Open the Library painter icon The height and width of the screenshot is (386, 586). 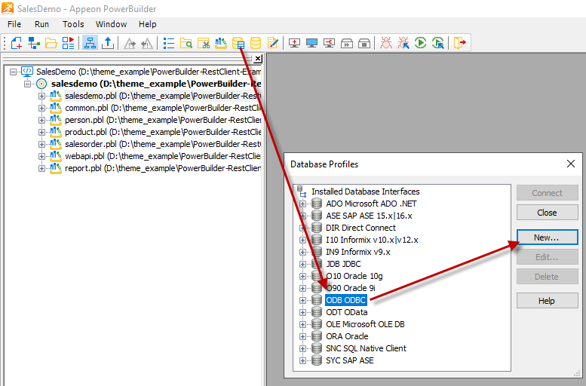220,43
